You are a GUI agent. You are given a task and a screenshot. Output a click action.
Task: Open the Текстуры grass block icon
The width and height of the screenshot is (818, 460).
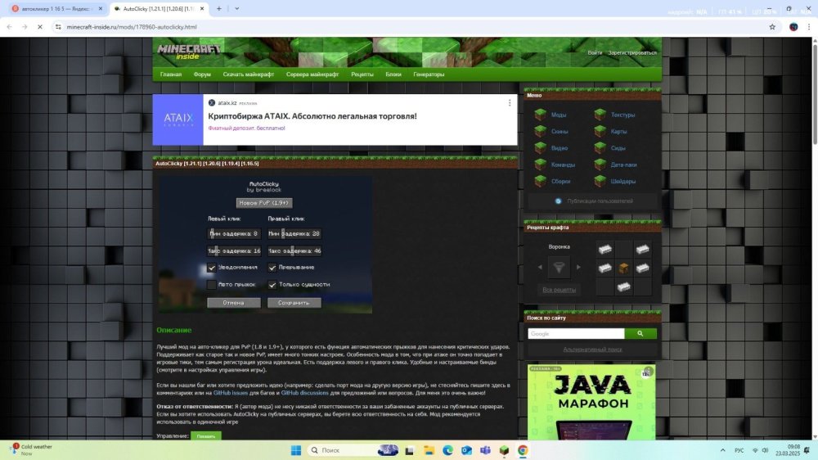click(600, 115)
